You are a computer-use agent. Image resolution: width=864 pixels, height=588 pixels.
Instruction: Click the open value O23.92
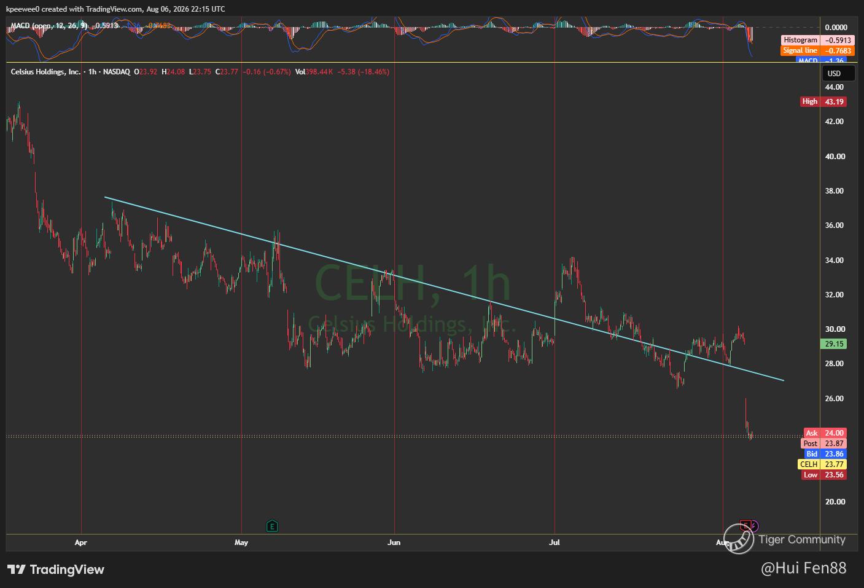click(146, 72)
